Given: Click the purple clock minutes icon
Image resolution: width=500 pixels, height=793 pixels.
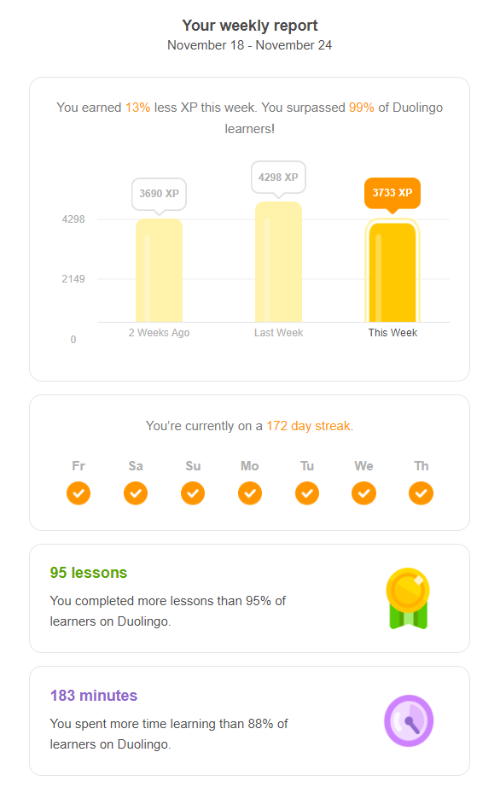Looking at the screenshot, I should coord(409,720).
